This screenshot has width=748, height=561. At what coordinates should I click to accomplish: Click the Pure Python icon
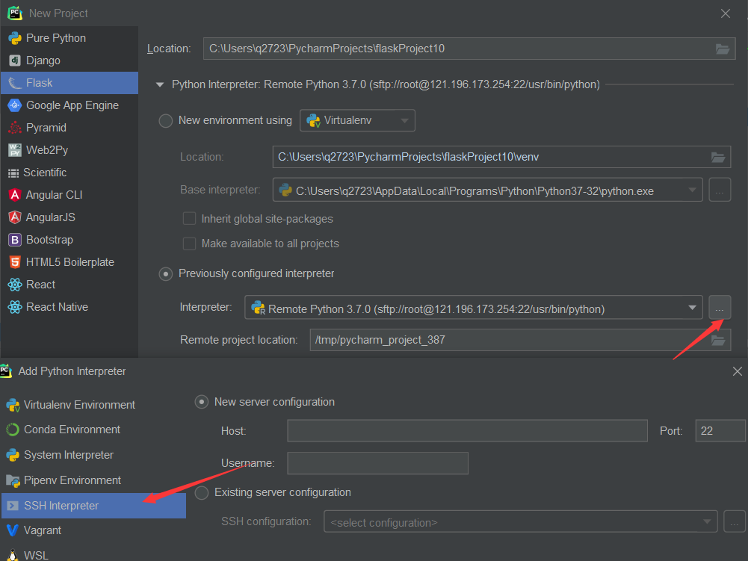15,38
